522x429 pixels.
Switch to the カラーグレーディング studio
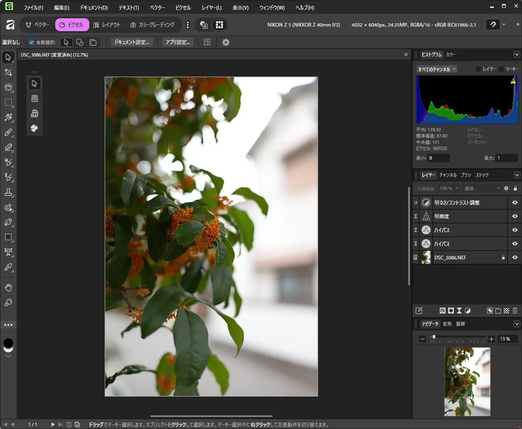tap(152, 25)
